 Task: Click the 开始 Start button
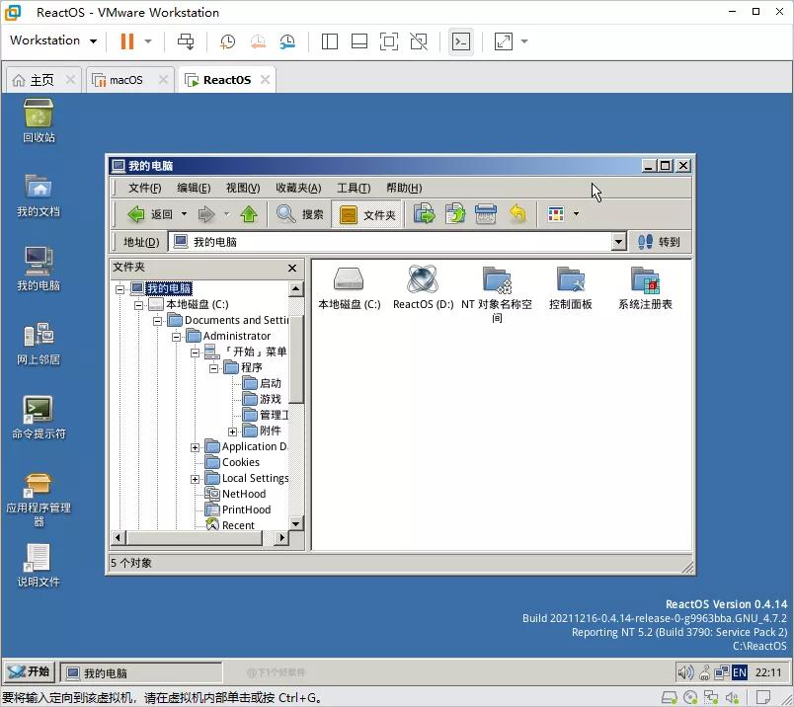[x=29, y=671]
